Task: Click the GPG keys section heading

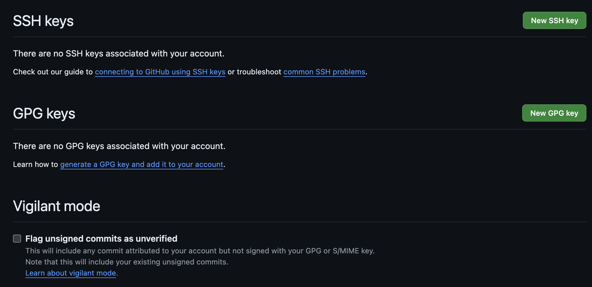Action: (x=44, y=114)
